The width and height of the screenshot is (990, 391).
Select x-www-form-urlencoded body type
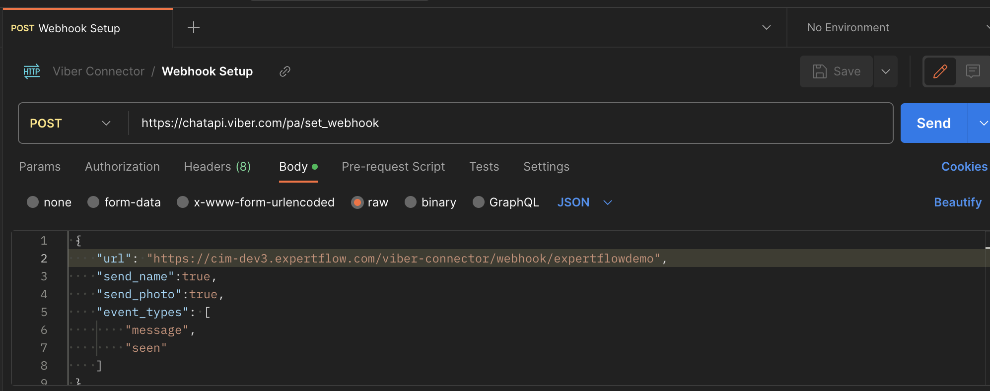[183, 202]
